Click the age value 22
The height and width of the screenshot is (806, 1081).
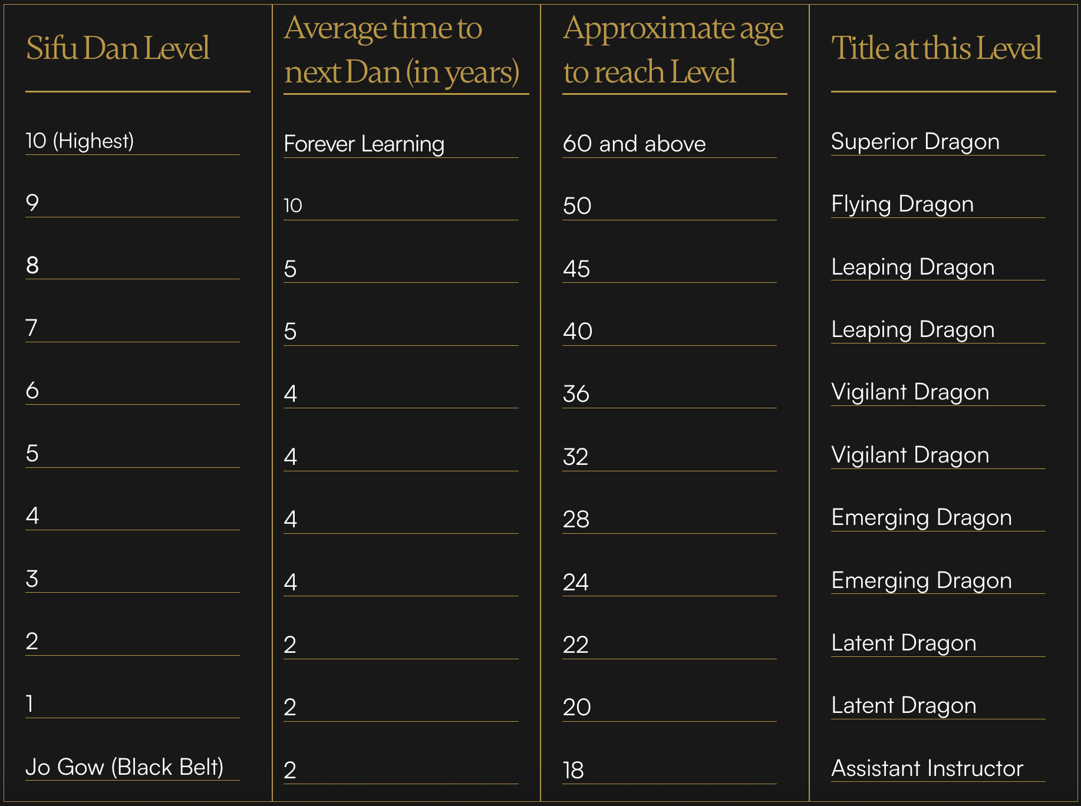coord(575,645)
